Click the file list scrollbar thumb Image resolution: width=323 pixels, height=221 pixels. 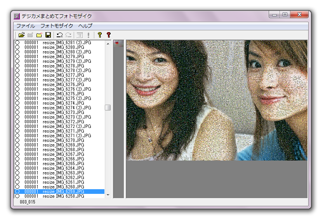tap(108, 108)
